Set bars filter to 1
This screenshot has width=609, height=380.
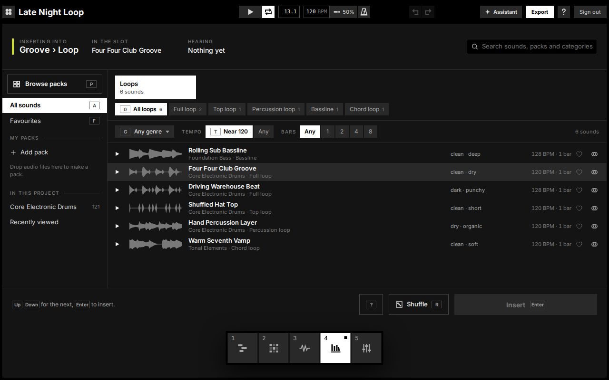point(327,132)
